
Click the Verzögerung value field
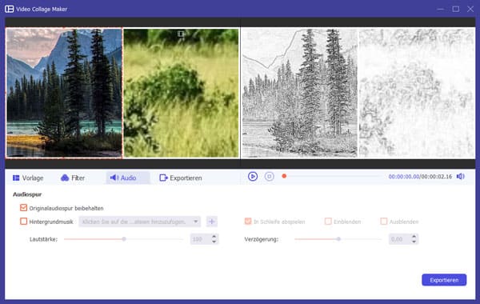point(399,239)
